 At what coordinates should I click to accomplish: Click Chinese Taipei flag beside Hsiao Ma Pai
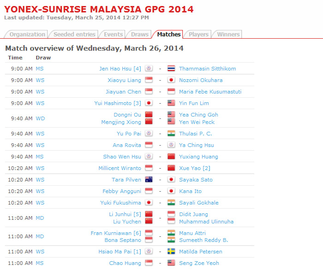click(149, 251)
